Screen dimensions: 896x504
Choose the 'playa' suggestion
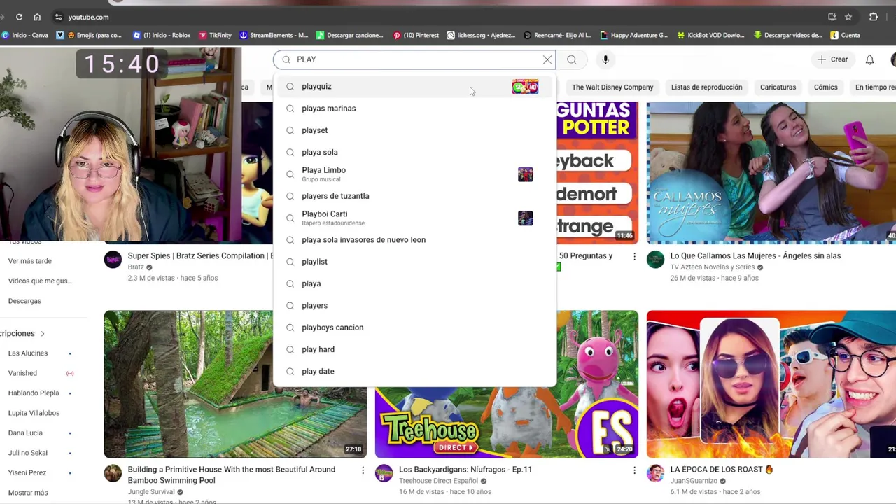click(414, 283)
